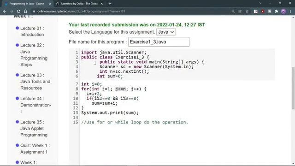Open Lecture 04 : Demonstration-I
This screenshot has width=295, height=166.
click(35, 105)
